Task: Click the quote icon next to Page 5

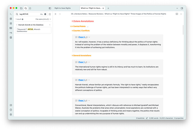Action: [76, 37]
